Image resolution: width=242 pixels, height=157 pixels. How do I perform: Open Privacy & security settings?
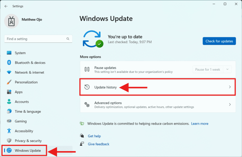point(28,141)
